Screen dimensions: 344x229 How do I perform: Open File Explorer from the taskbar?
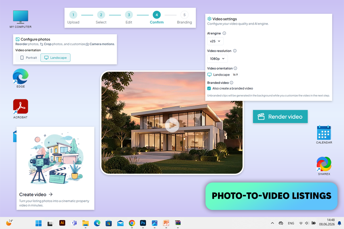point(85,223)
